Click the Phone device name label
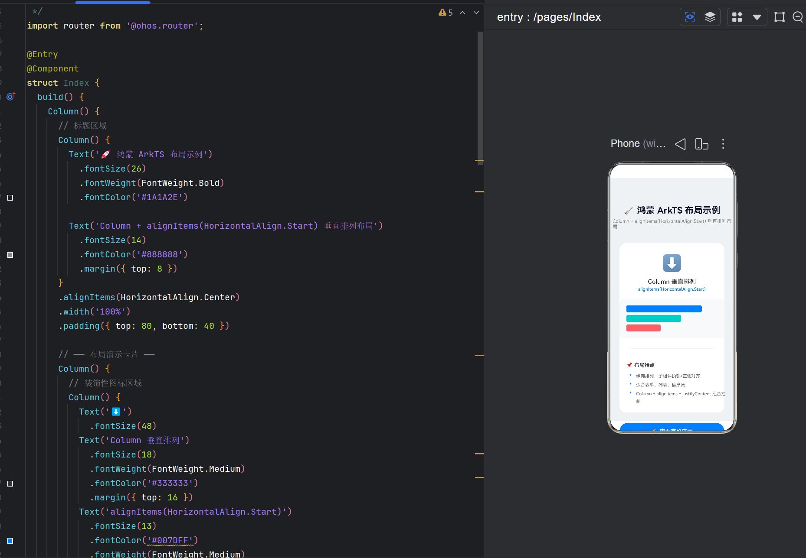This screenshot has height=558, width=806. [x=638, y=144]
